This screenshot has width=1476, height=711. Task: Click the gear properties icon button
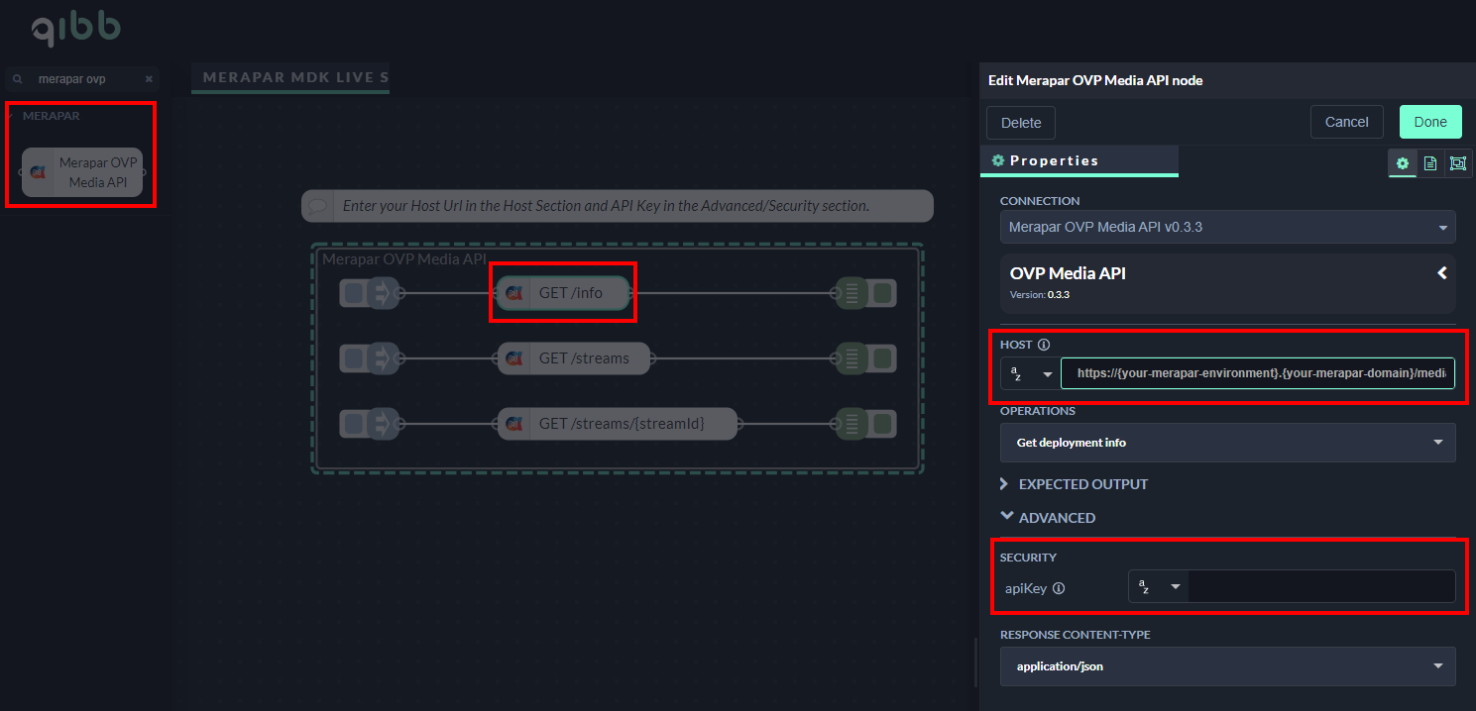pos(1402,163)
